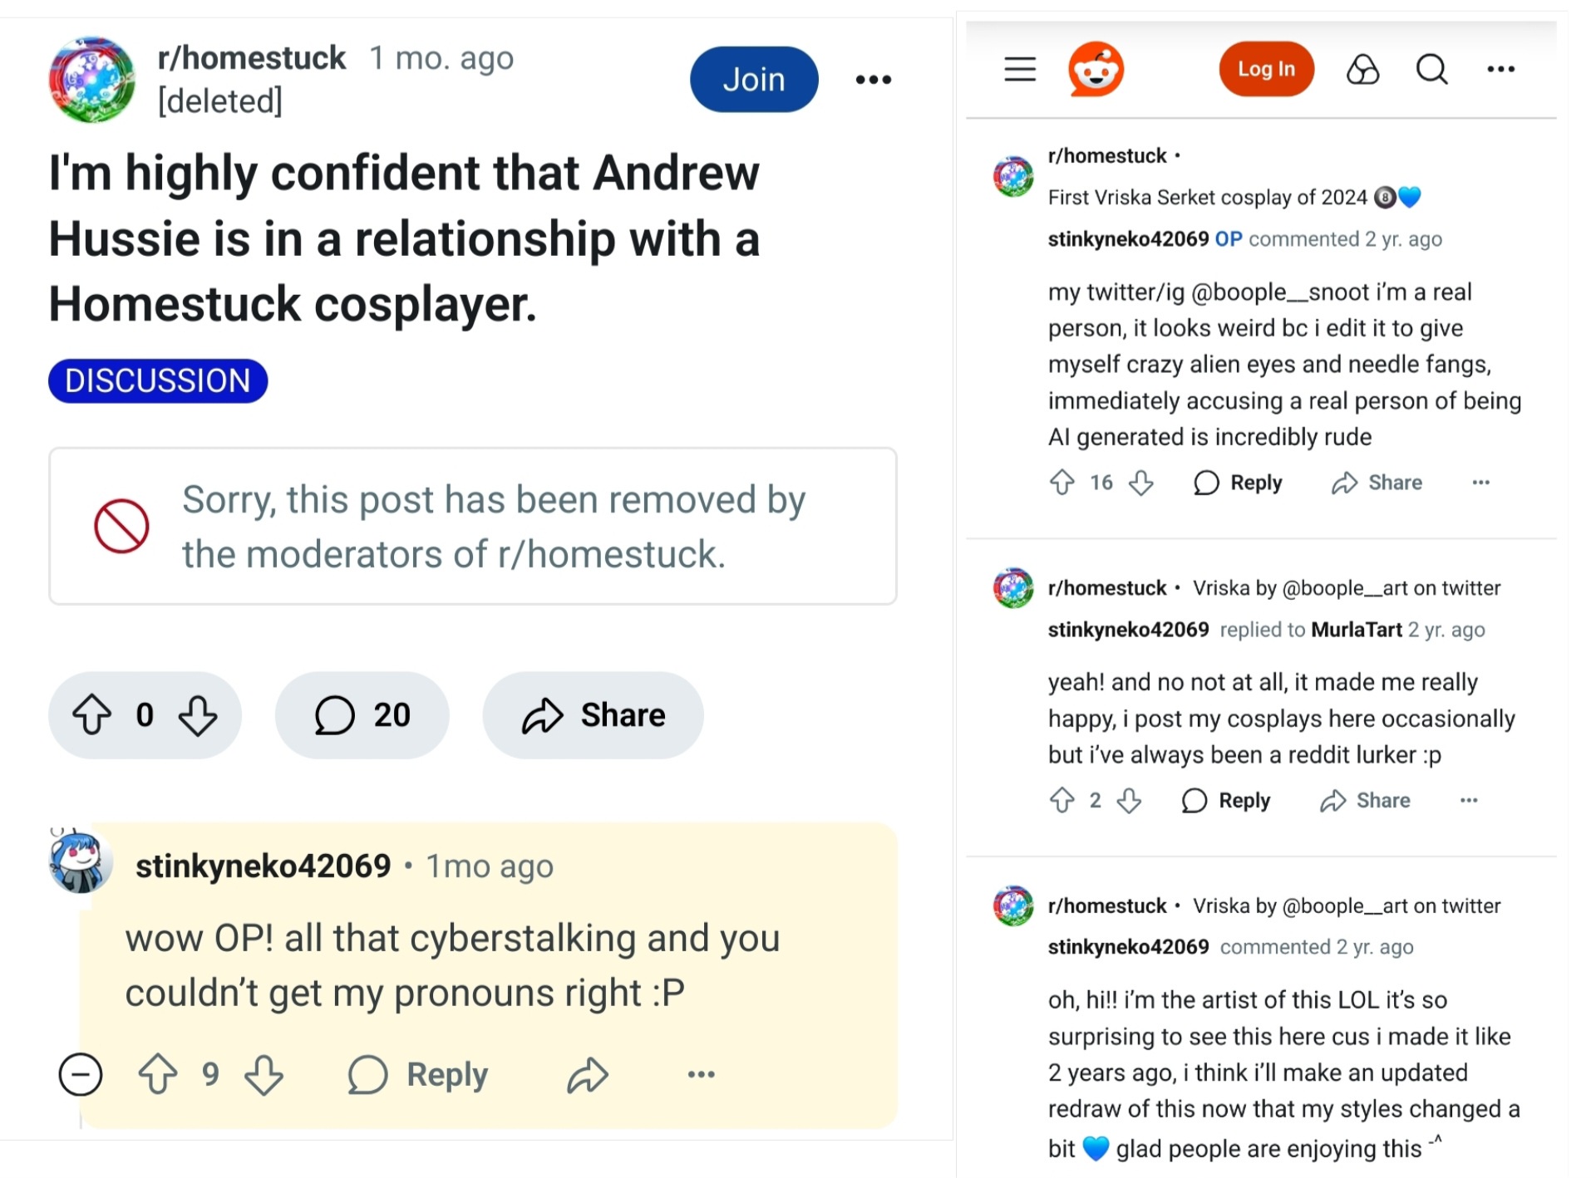This screenshot has width=1596, height=1178.
Task: Open more options on cyberstalking comment
Action: tap(701, 1074)
